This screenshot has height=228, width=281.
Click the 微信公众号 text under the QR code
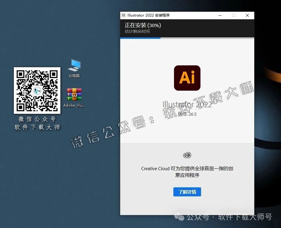(x=37, y=118)
